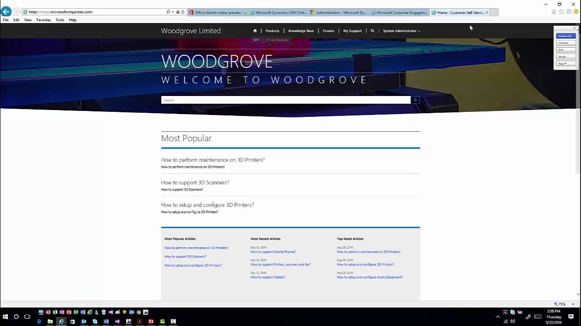
Task: Click the address bar search magnifier icon
Action: [x=168, y=12]
